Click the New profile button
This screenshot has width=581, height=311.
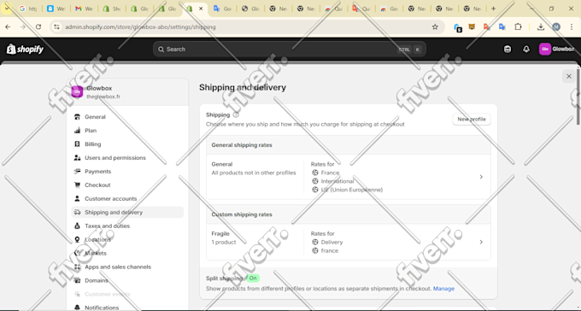(x=472, y=120)
